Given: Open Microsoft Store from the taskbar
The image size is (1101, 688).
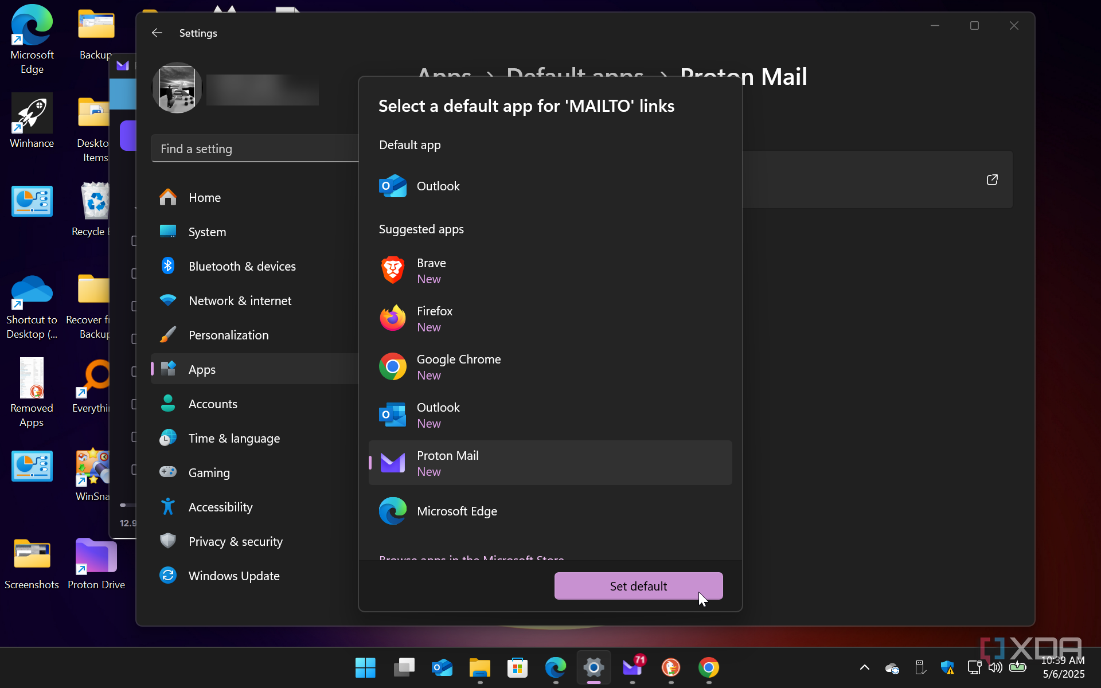Looking at the screenshot, I should (x=518, y=667).
